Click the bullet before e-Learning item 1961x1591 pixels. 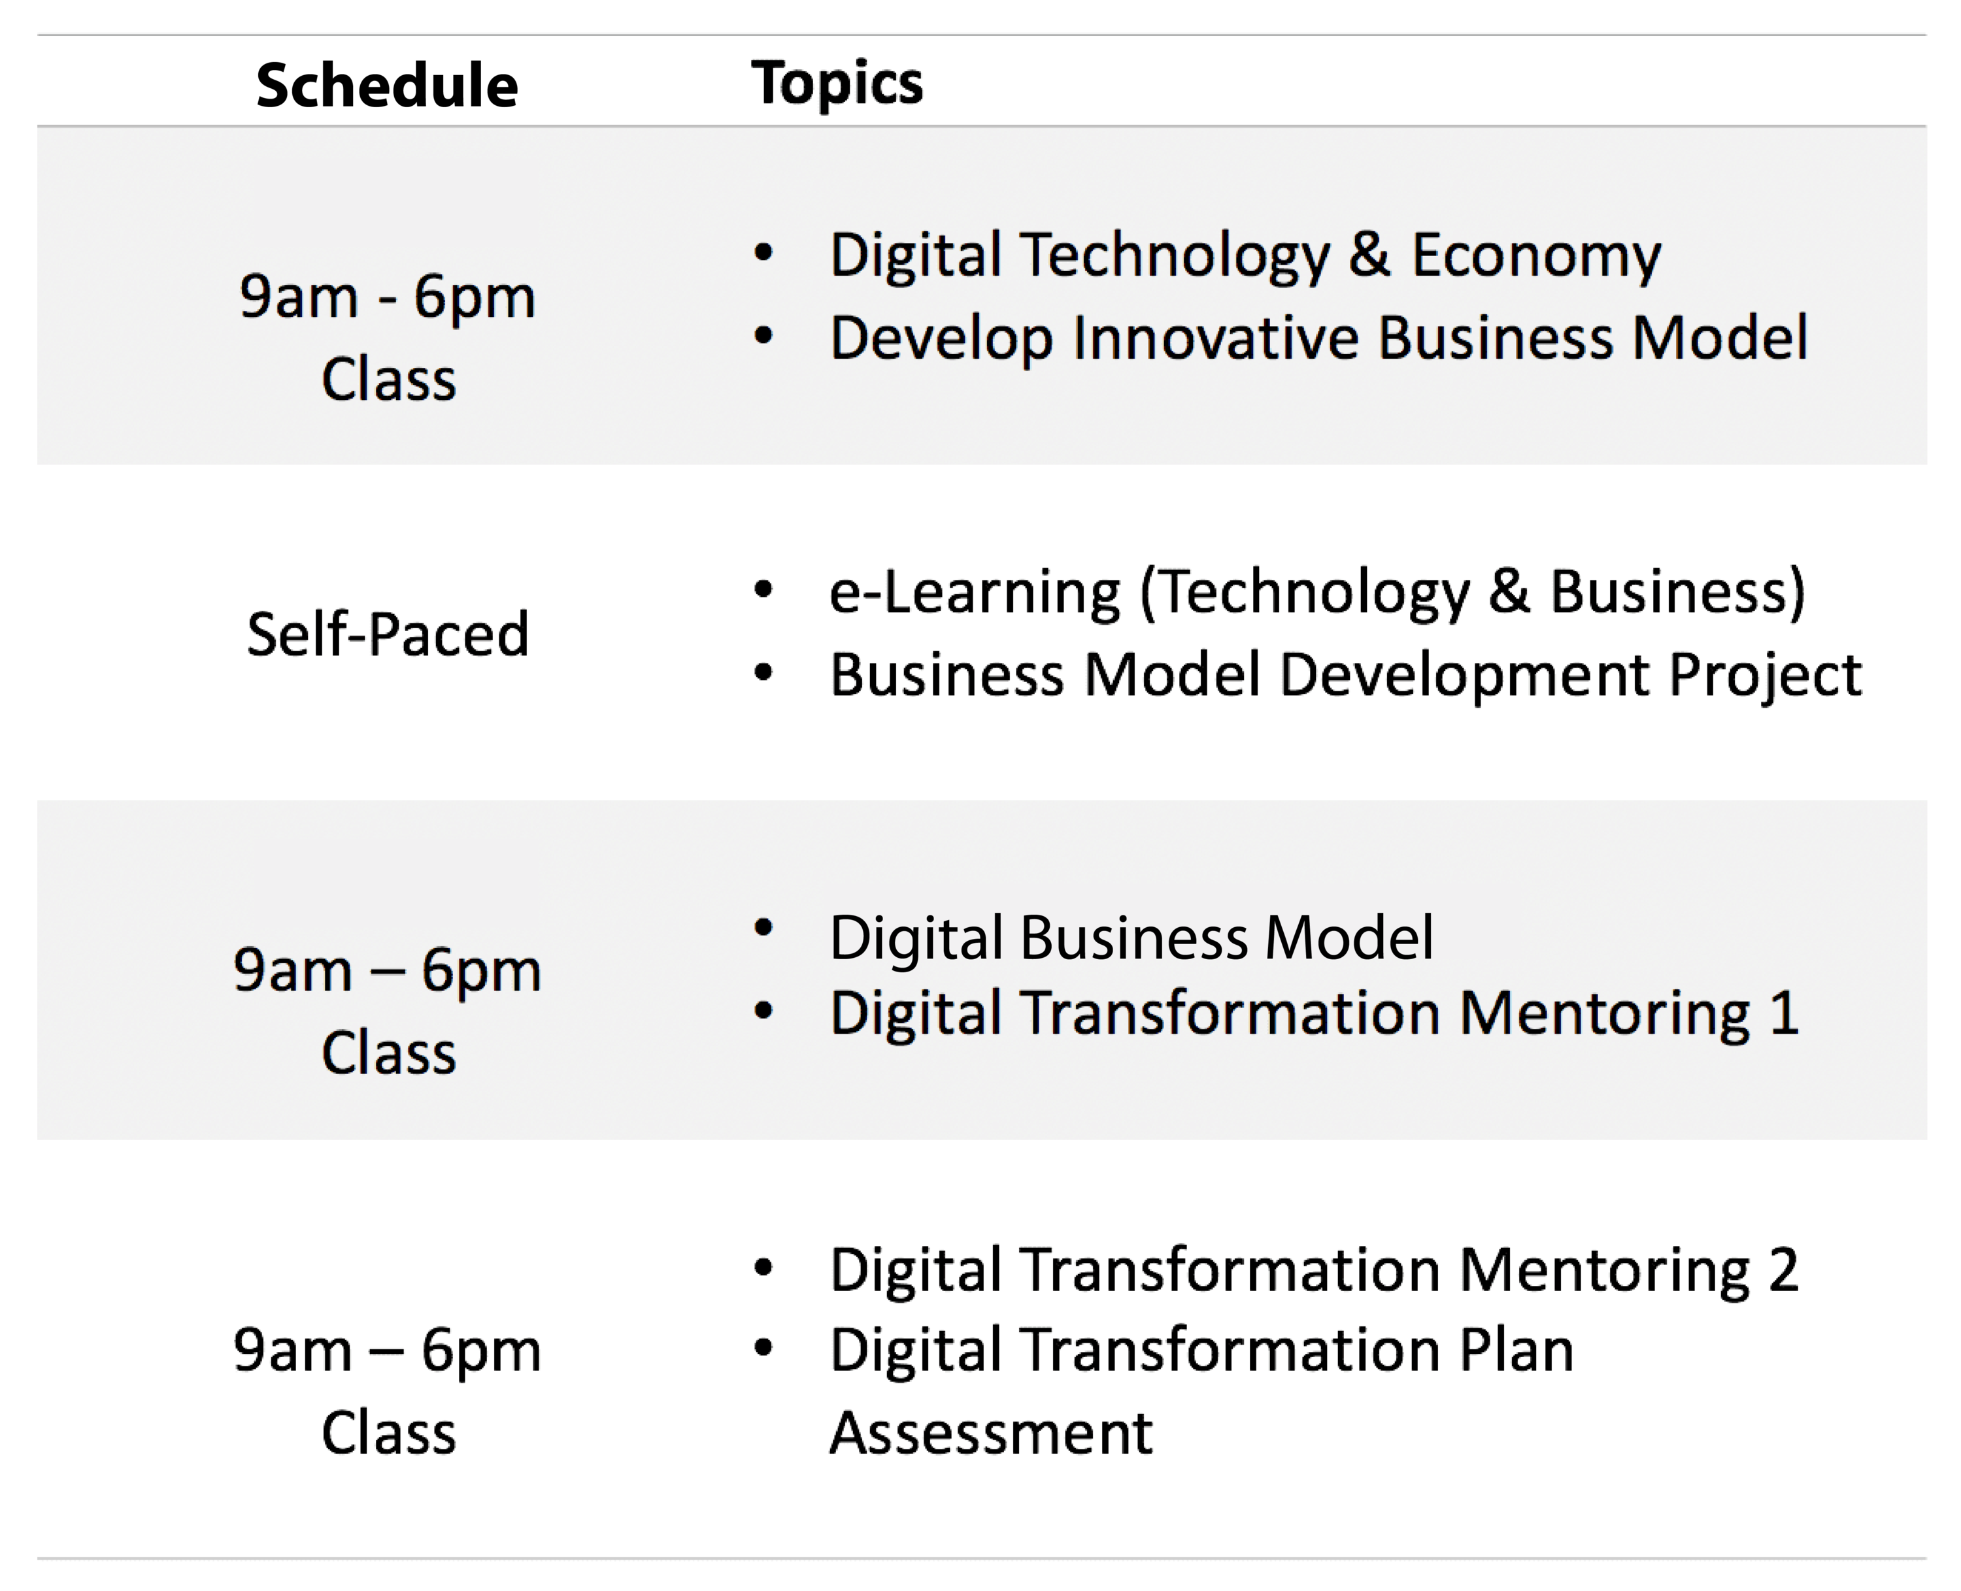pos(763,590)
